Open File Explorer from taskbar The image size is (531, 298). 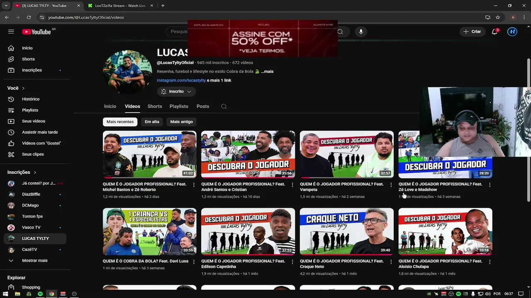click(17, 294)
